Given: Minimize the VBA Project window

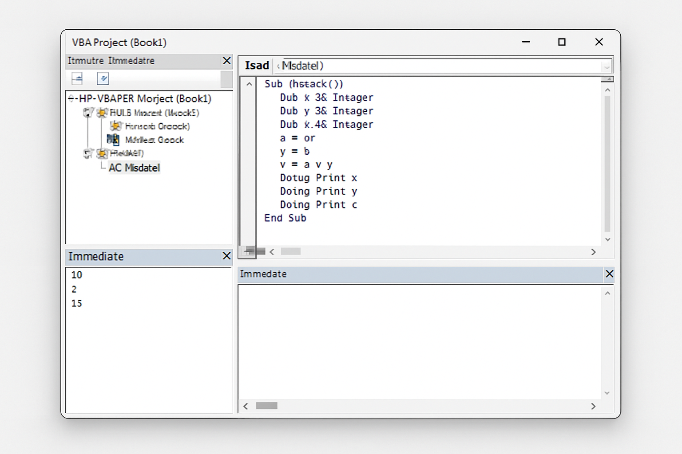Looking at the screenshot, I should (x=526, y=42).
